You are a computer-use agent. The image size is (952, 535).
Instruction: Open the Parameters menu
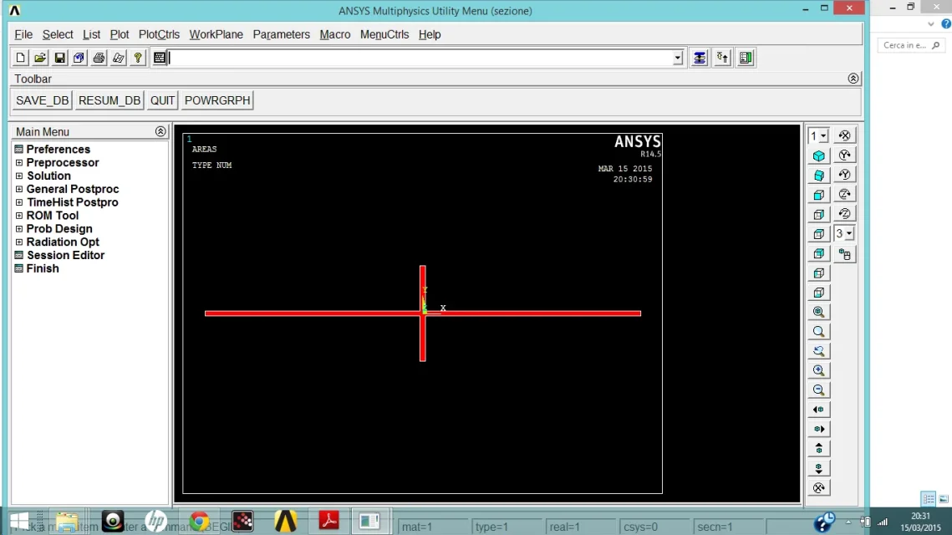pyautogui.click(x=281, y=34)
